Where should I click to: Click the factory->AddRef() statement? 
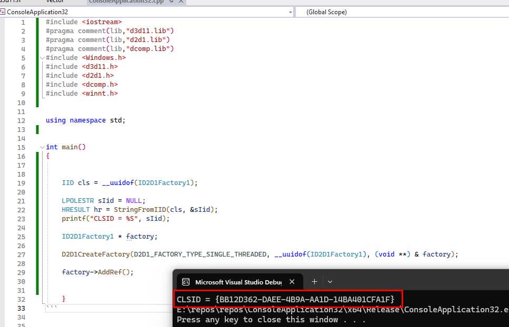point(98,272)
